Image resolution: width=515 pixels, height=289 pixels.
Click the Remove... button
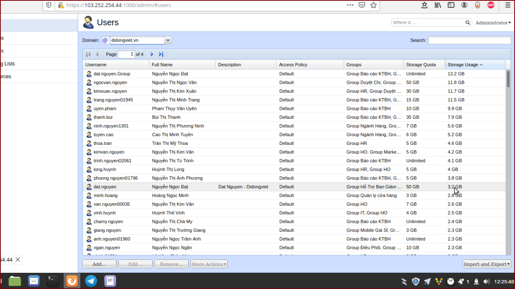[x=172, y=264]
